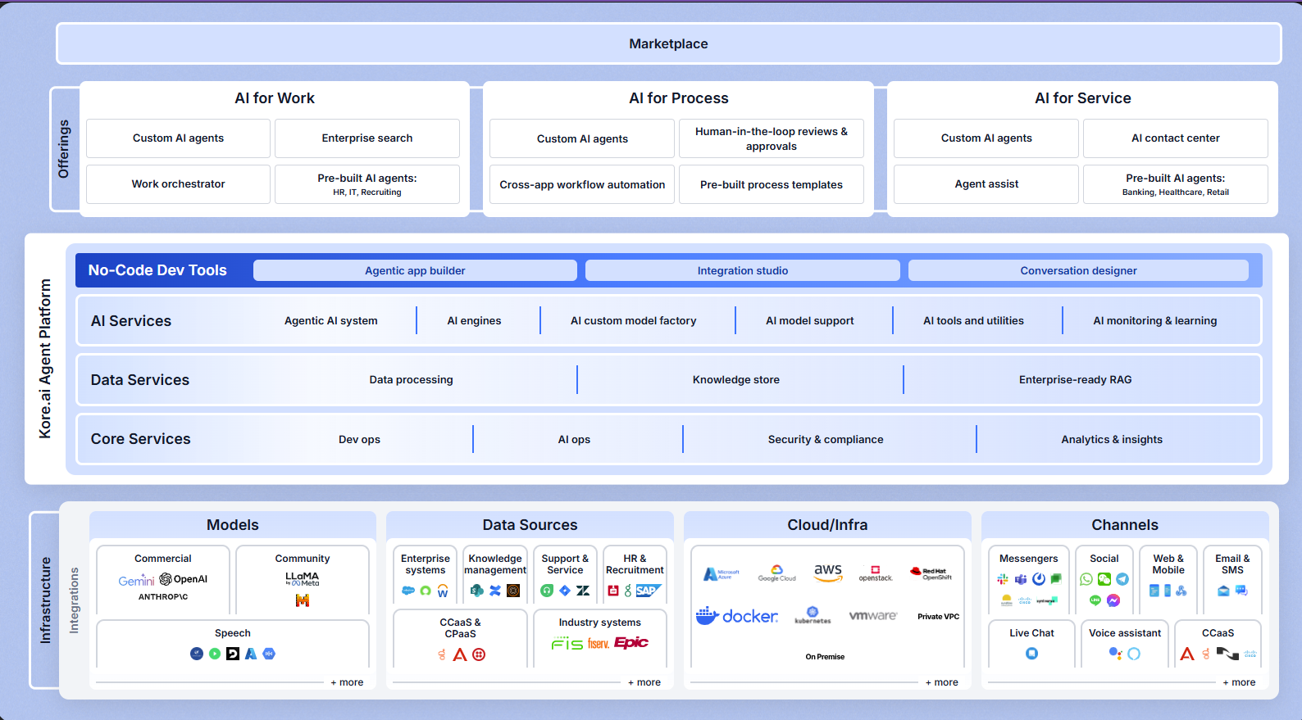The height and width of the screenshot is (720, 1302).
Task: Click the Mistral logo under Community models
Action: [x=303, y=600]
